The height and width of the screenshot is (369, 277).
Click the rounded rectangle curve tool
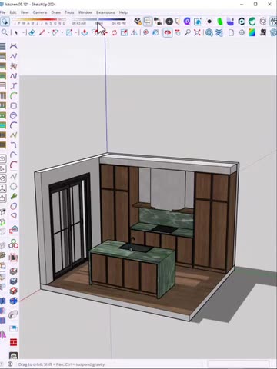pos(13,105)
